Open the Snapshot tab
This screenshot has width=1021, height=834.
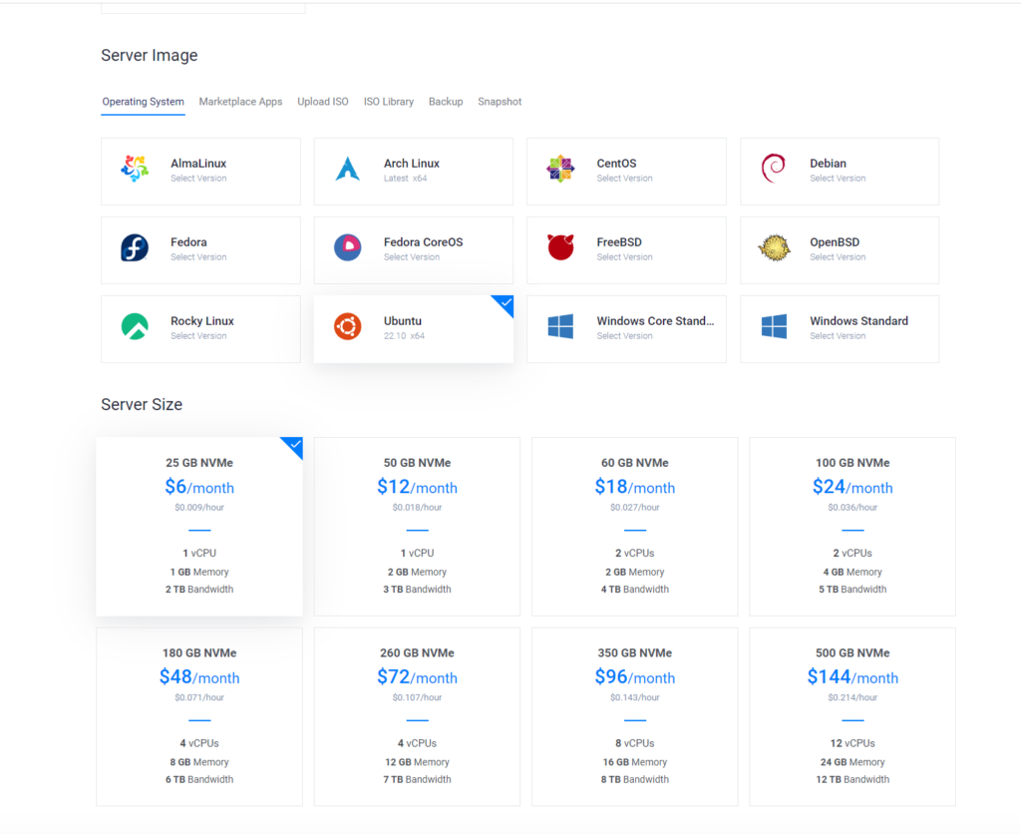(x=501, y=102)
